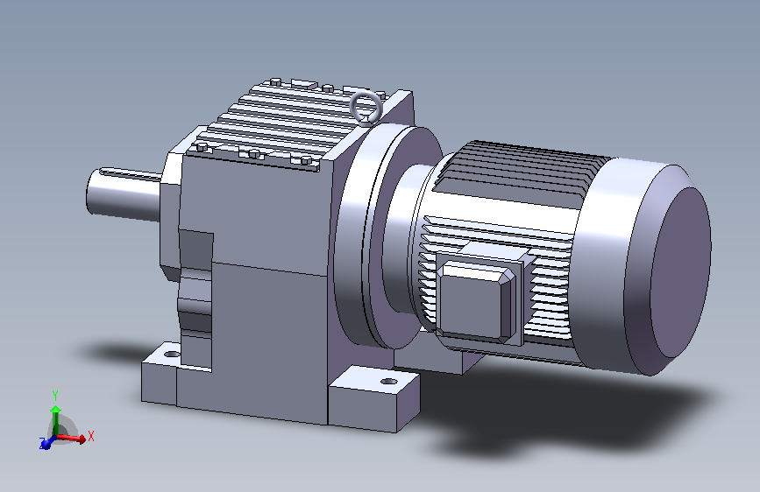Select the bolt hole in the left mounting foot
760x492 pixels.
[x=172, y=355]
